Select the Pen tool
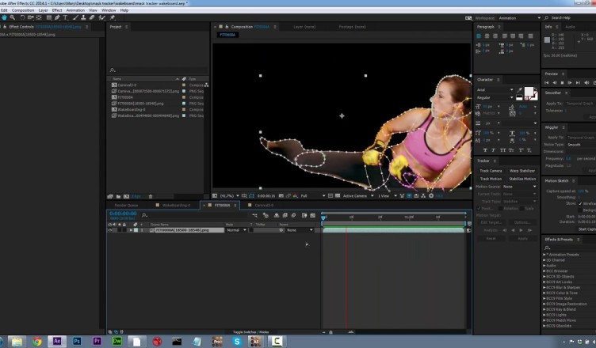596x348 pixels. [57, 17]
